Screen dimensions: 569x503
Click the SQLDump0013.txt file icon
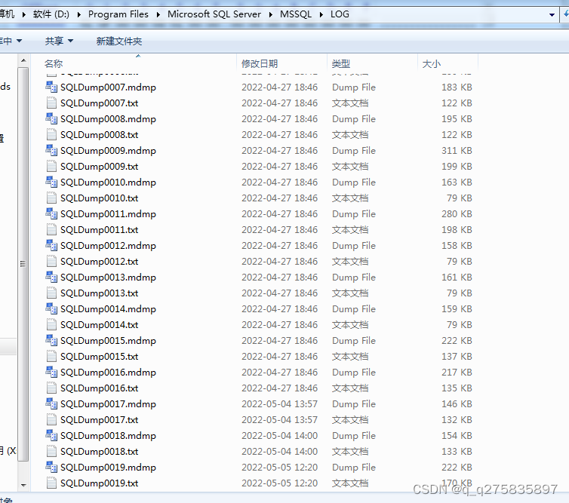[x=51, y=293]
